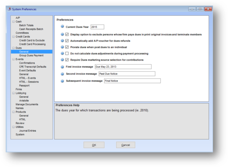Image resolution: width=228 pixels, height=167 pixels.
Task: Open Batch Totals preferences
Action: point(26,25)
